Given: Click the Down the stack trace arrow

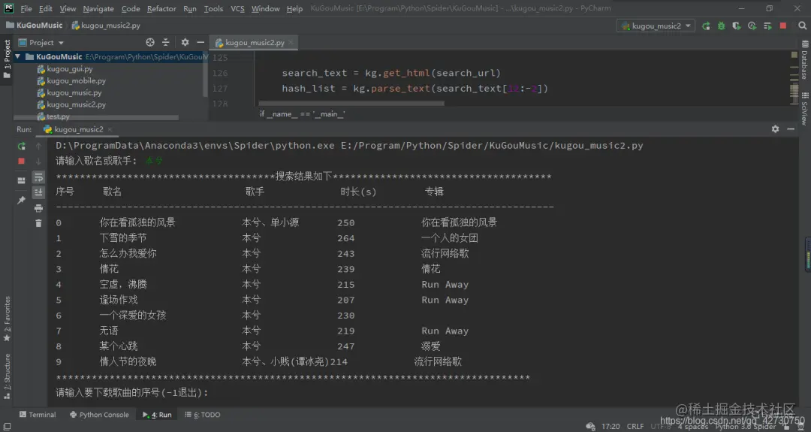Looking at the screenshot, I should [38, 162].
